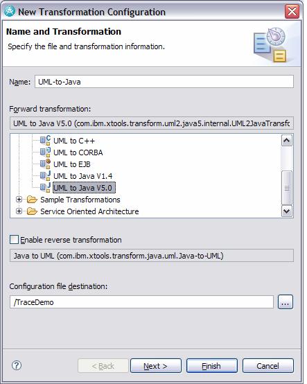Click the Service Oriented Architecture folder icon
The width and height of the screenshot is (307, 384).
pyautogui.click(x=32, y=211)
